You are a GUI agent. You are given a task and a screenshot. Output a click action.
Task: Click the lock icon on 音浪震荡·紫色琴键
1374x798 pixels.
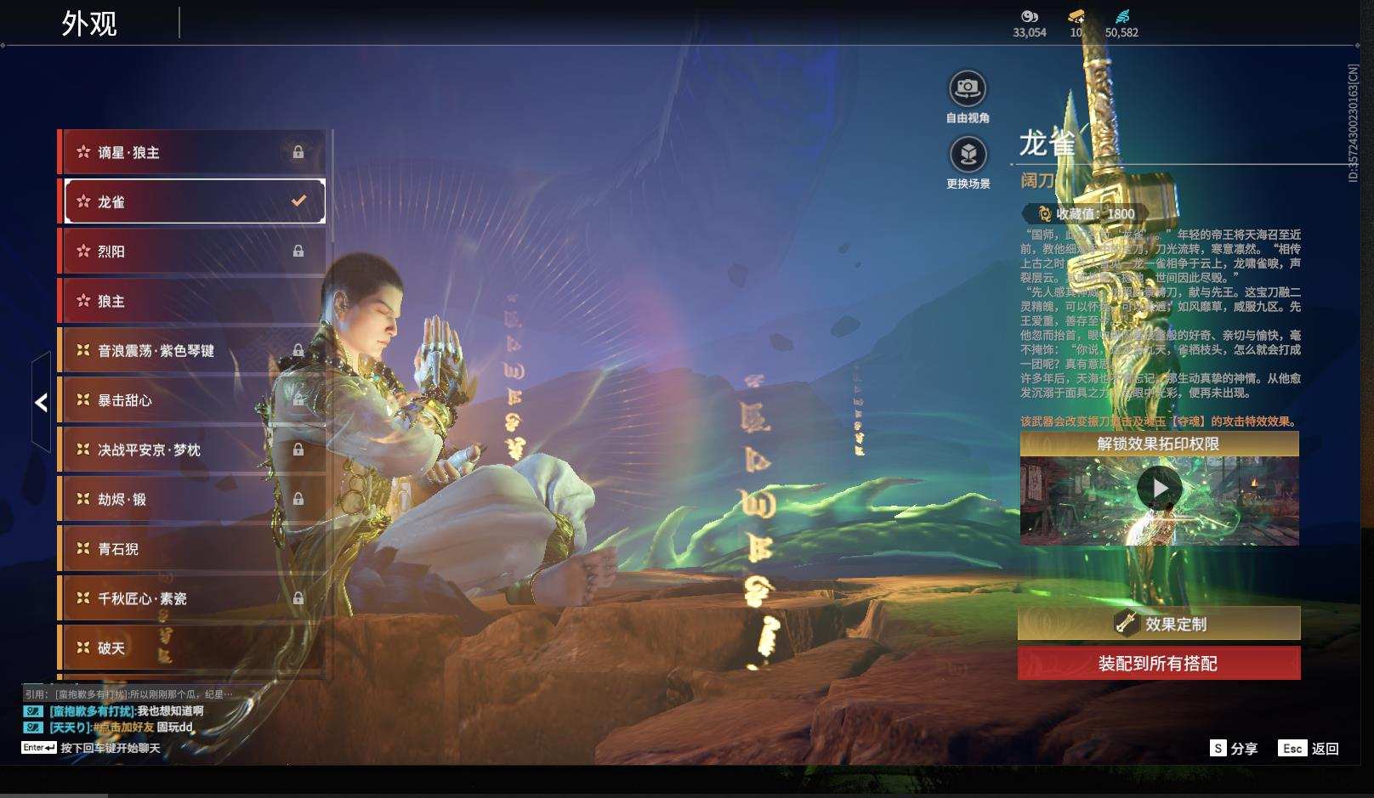tap(298, 350)
